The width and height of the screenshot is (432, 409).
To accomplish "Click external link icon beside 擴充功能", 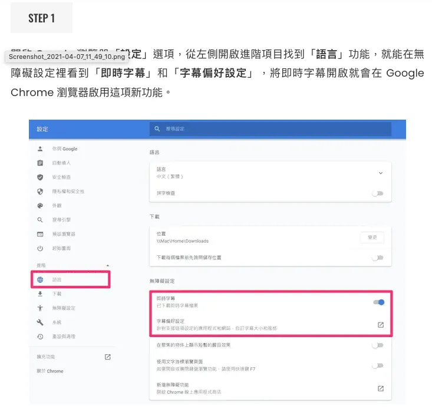I will tap(108, 357).
